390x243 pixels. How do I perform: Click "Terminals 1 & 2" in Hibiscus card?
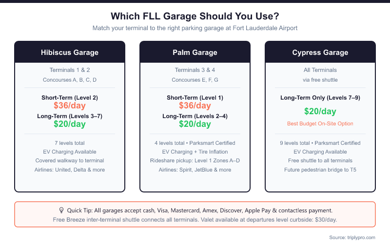(x=70, y=70)
